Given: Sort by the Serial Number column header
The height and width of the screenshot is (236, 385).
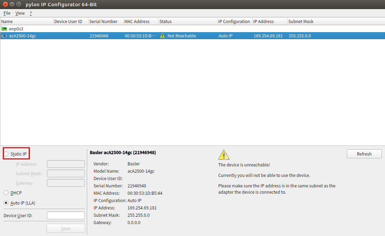Looking at the screenshot, I should coord(106,22).
